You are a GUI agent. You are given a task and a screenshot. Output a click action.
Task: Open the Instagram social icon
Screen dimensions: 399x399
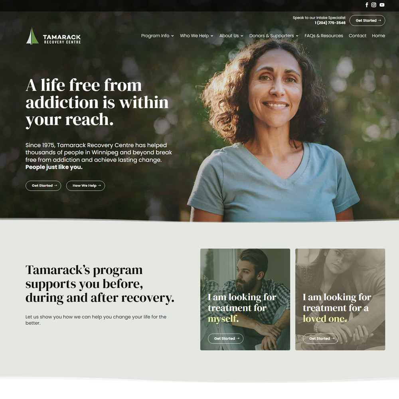coord(373,5)
